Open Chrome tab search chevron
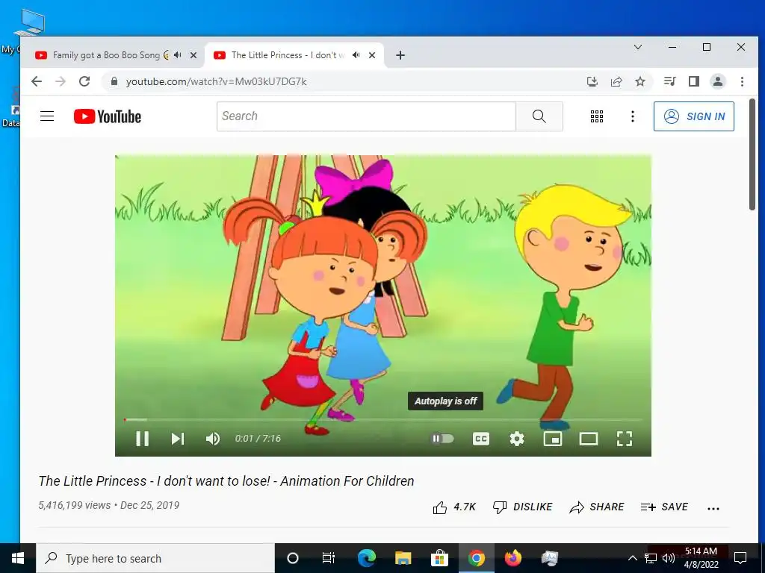This screenshot has width=765, height=573. click(x=638, y=47)
